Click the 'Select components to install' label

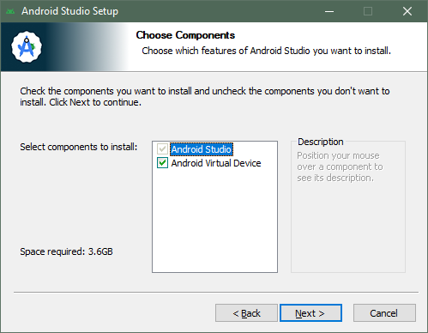(79, 147)
